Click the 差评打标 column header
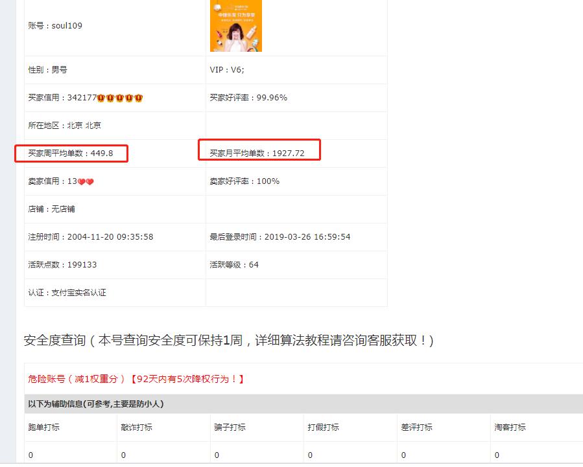The width and height of the screenshot is (583, 467). [x=417, y=427]
